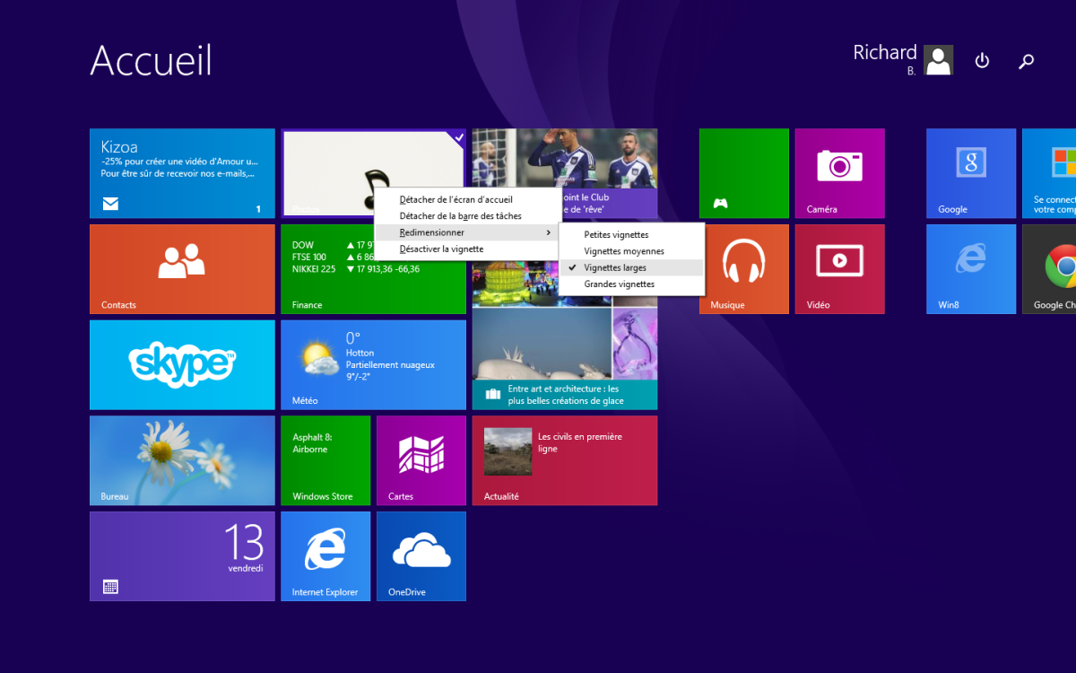Open the Google Chrome tile

tap(1049, 269)
